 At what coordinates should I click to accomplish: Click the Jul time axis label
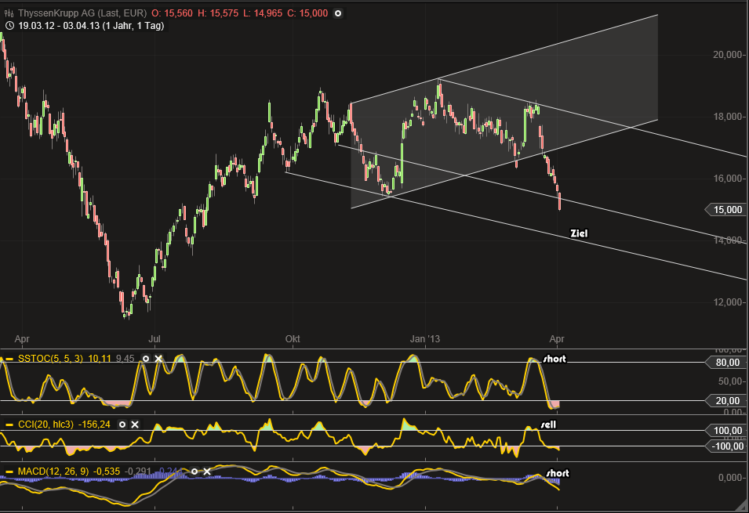pos(154,339)
